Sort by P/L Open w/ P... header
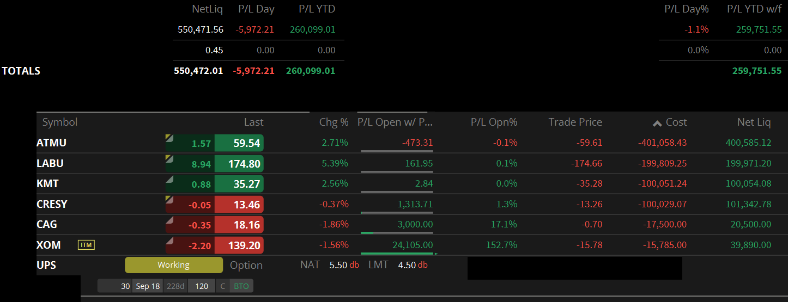Image resolution: width=788 pixels, height=302 pixels. tap(395, 122)
